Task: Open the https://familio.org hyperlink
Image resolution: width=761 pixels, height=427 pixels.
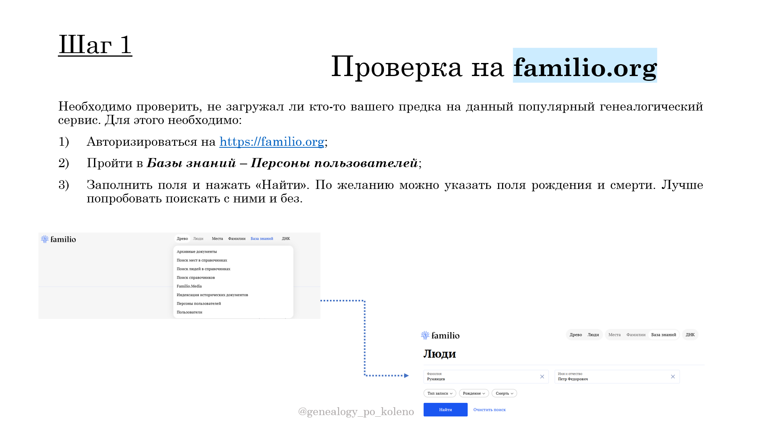Action: click(x=272, y=142)
